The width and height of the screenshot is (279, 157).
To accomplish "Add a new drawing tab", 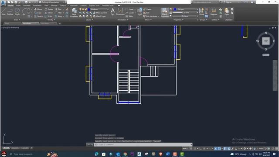I will (x=60, y=23).
